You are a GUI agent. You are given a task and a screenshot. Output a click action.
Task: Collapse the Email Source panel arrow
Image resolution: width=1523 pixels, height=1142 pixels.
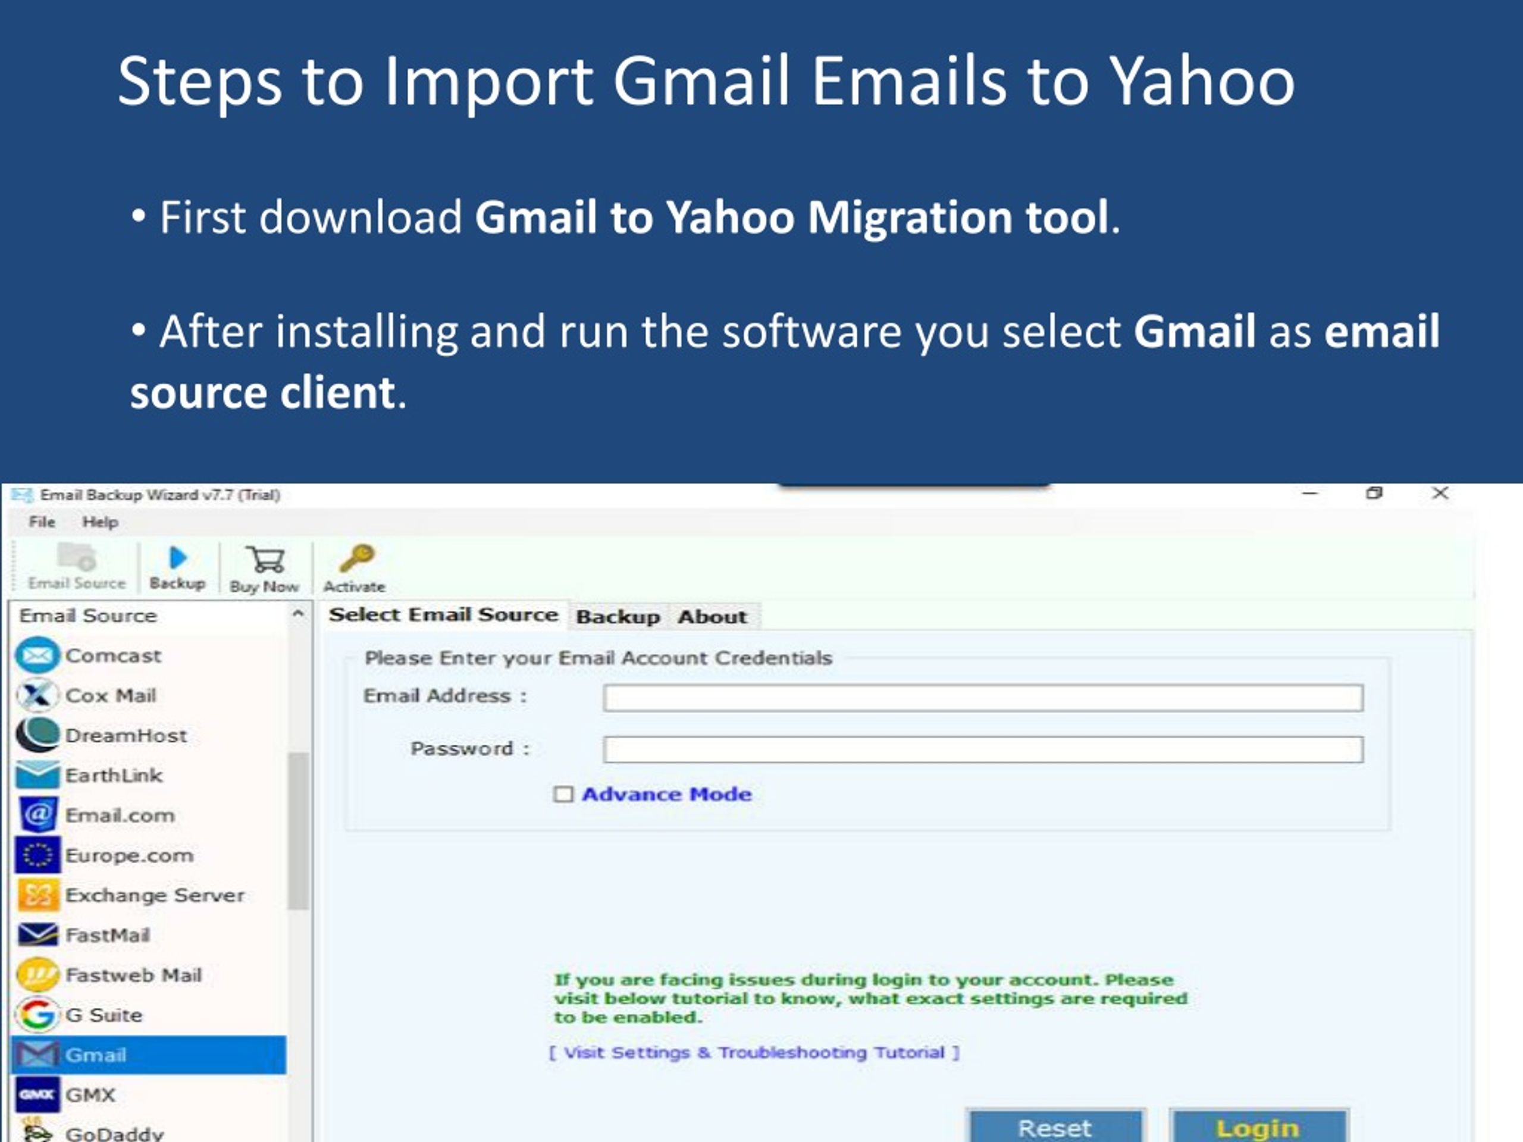click(298, 613)
